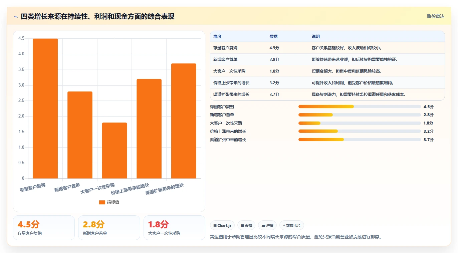Click the 存量客户复购 chart bar
The height and width of the screenshot is (253, 458).
[45, 109]
